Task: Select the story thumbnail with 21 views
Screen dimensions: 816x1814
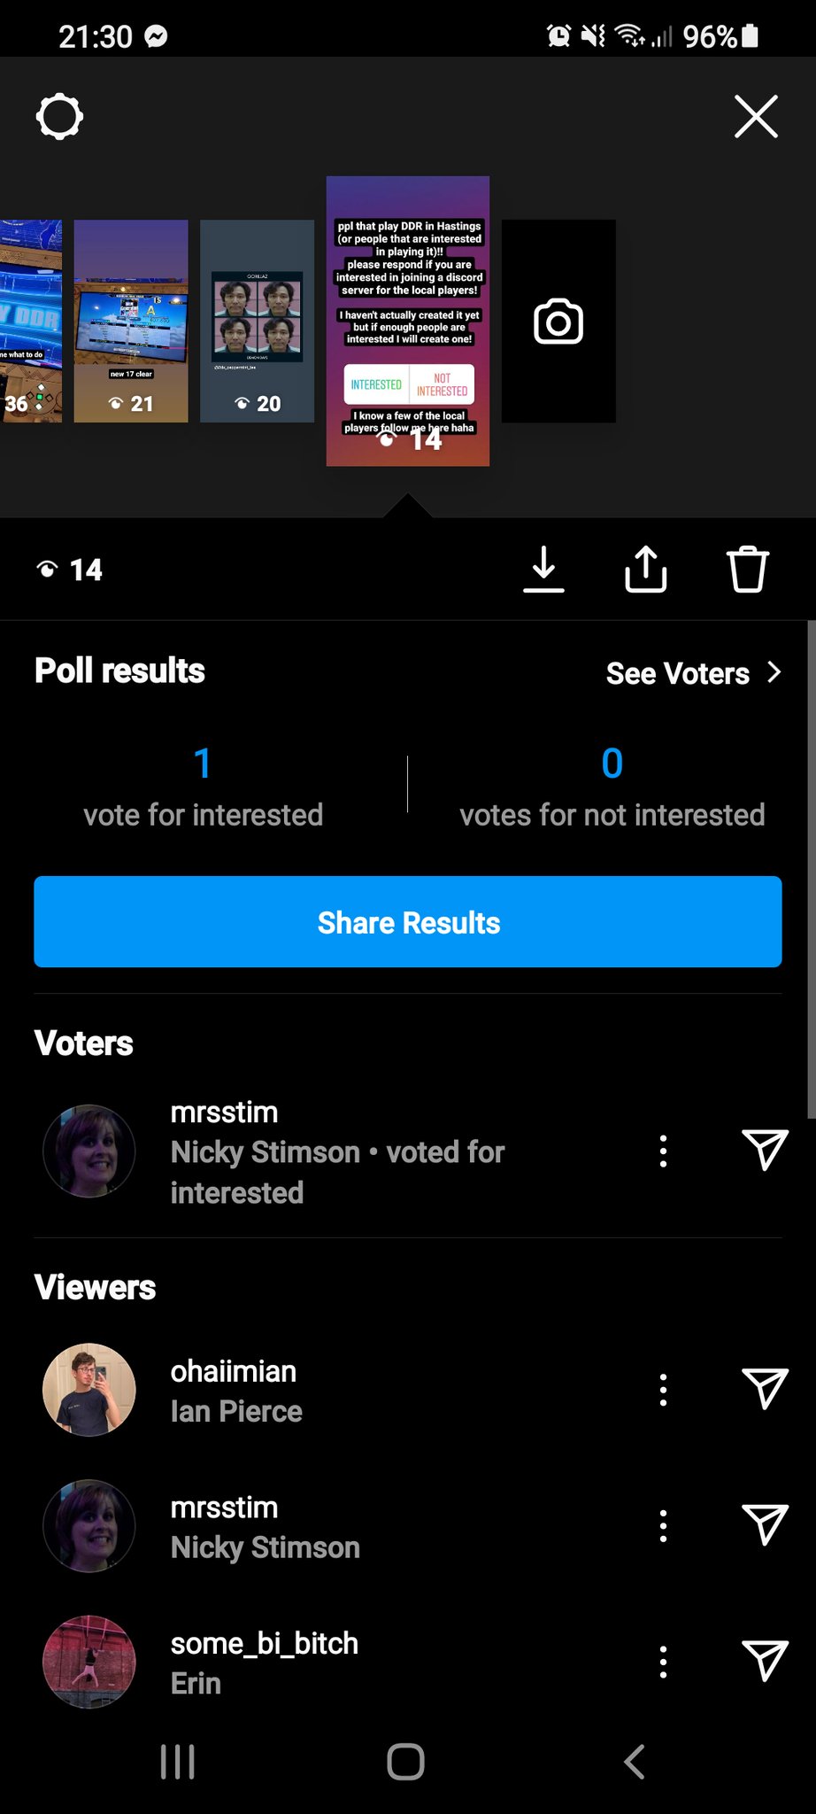Action: 131,321
